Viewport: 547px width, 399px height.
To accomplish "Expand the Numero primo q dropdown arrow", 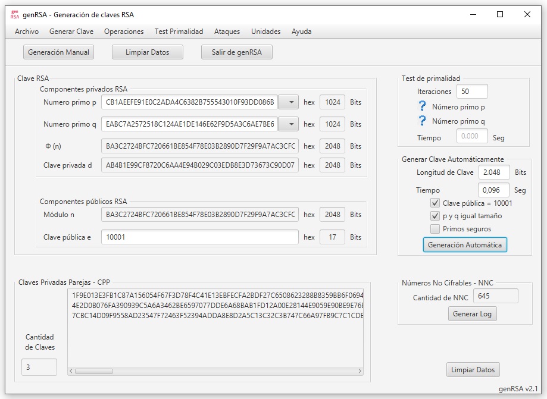I will coord(289,124).
